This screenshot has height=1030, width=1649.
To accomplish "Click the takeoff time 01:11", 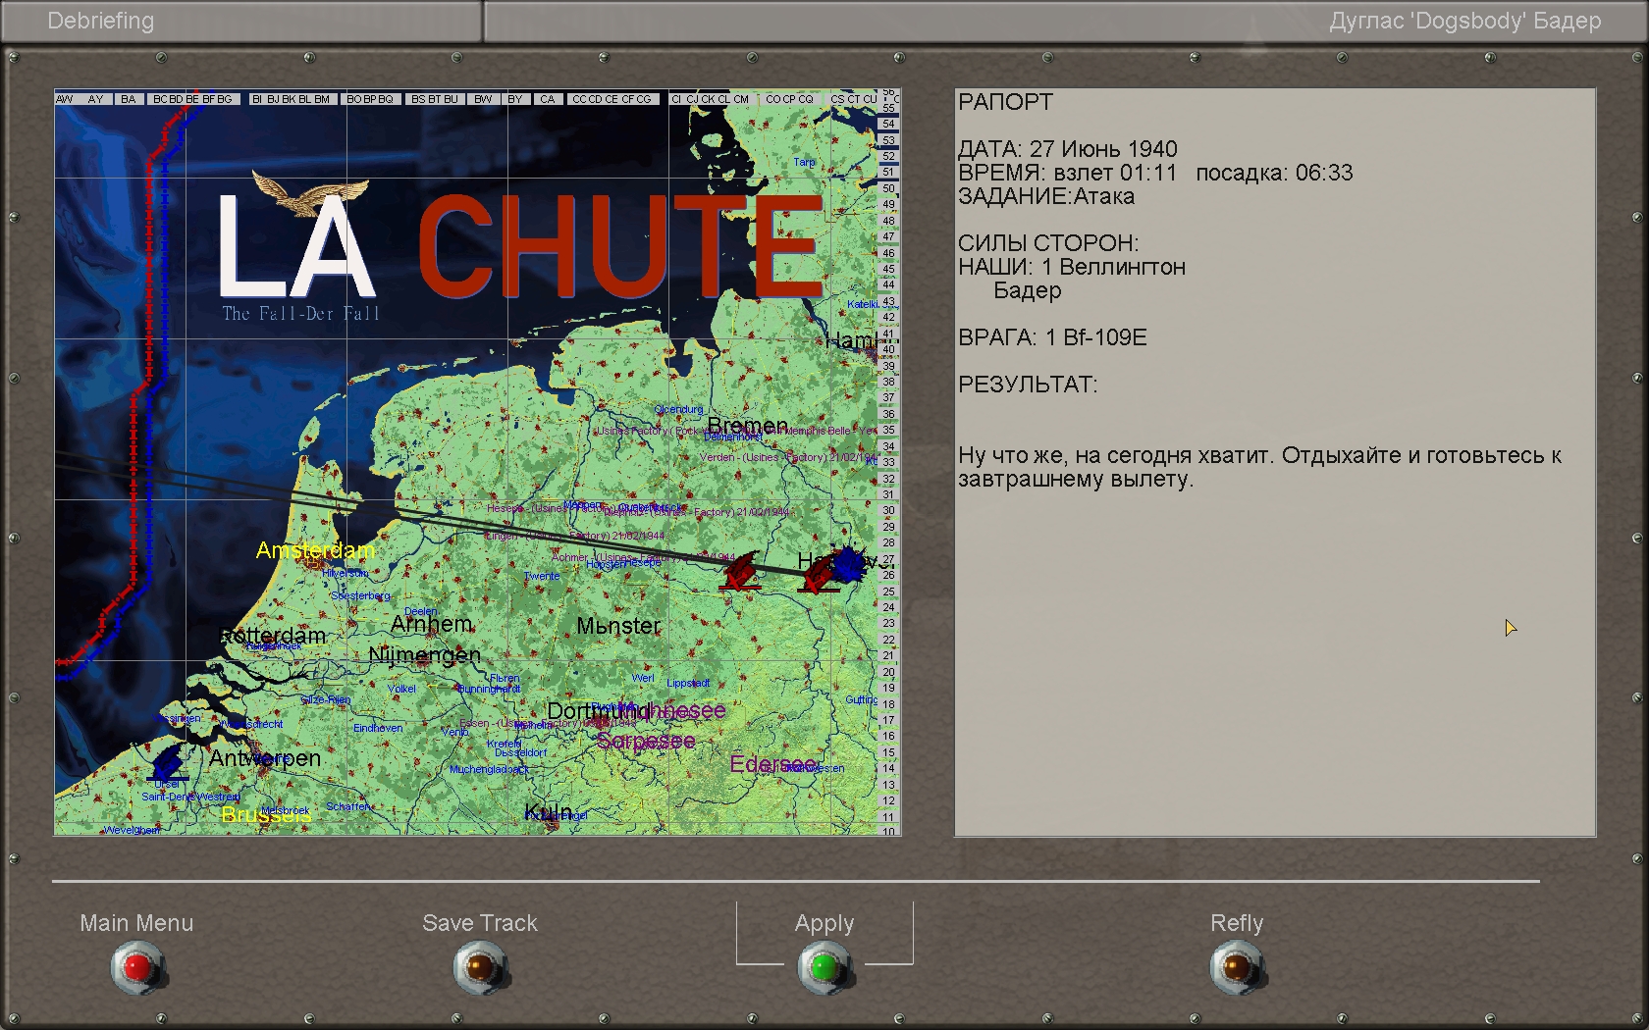I will pyautogui.click(x=1148, y=173).
